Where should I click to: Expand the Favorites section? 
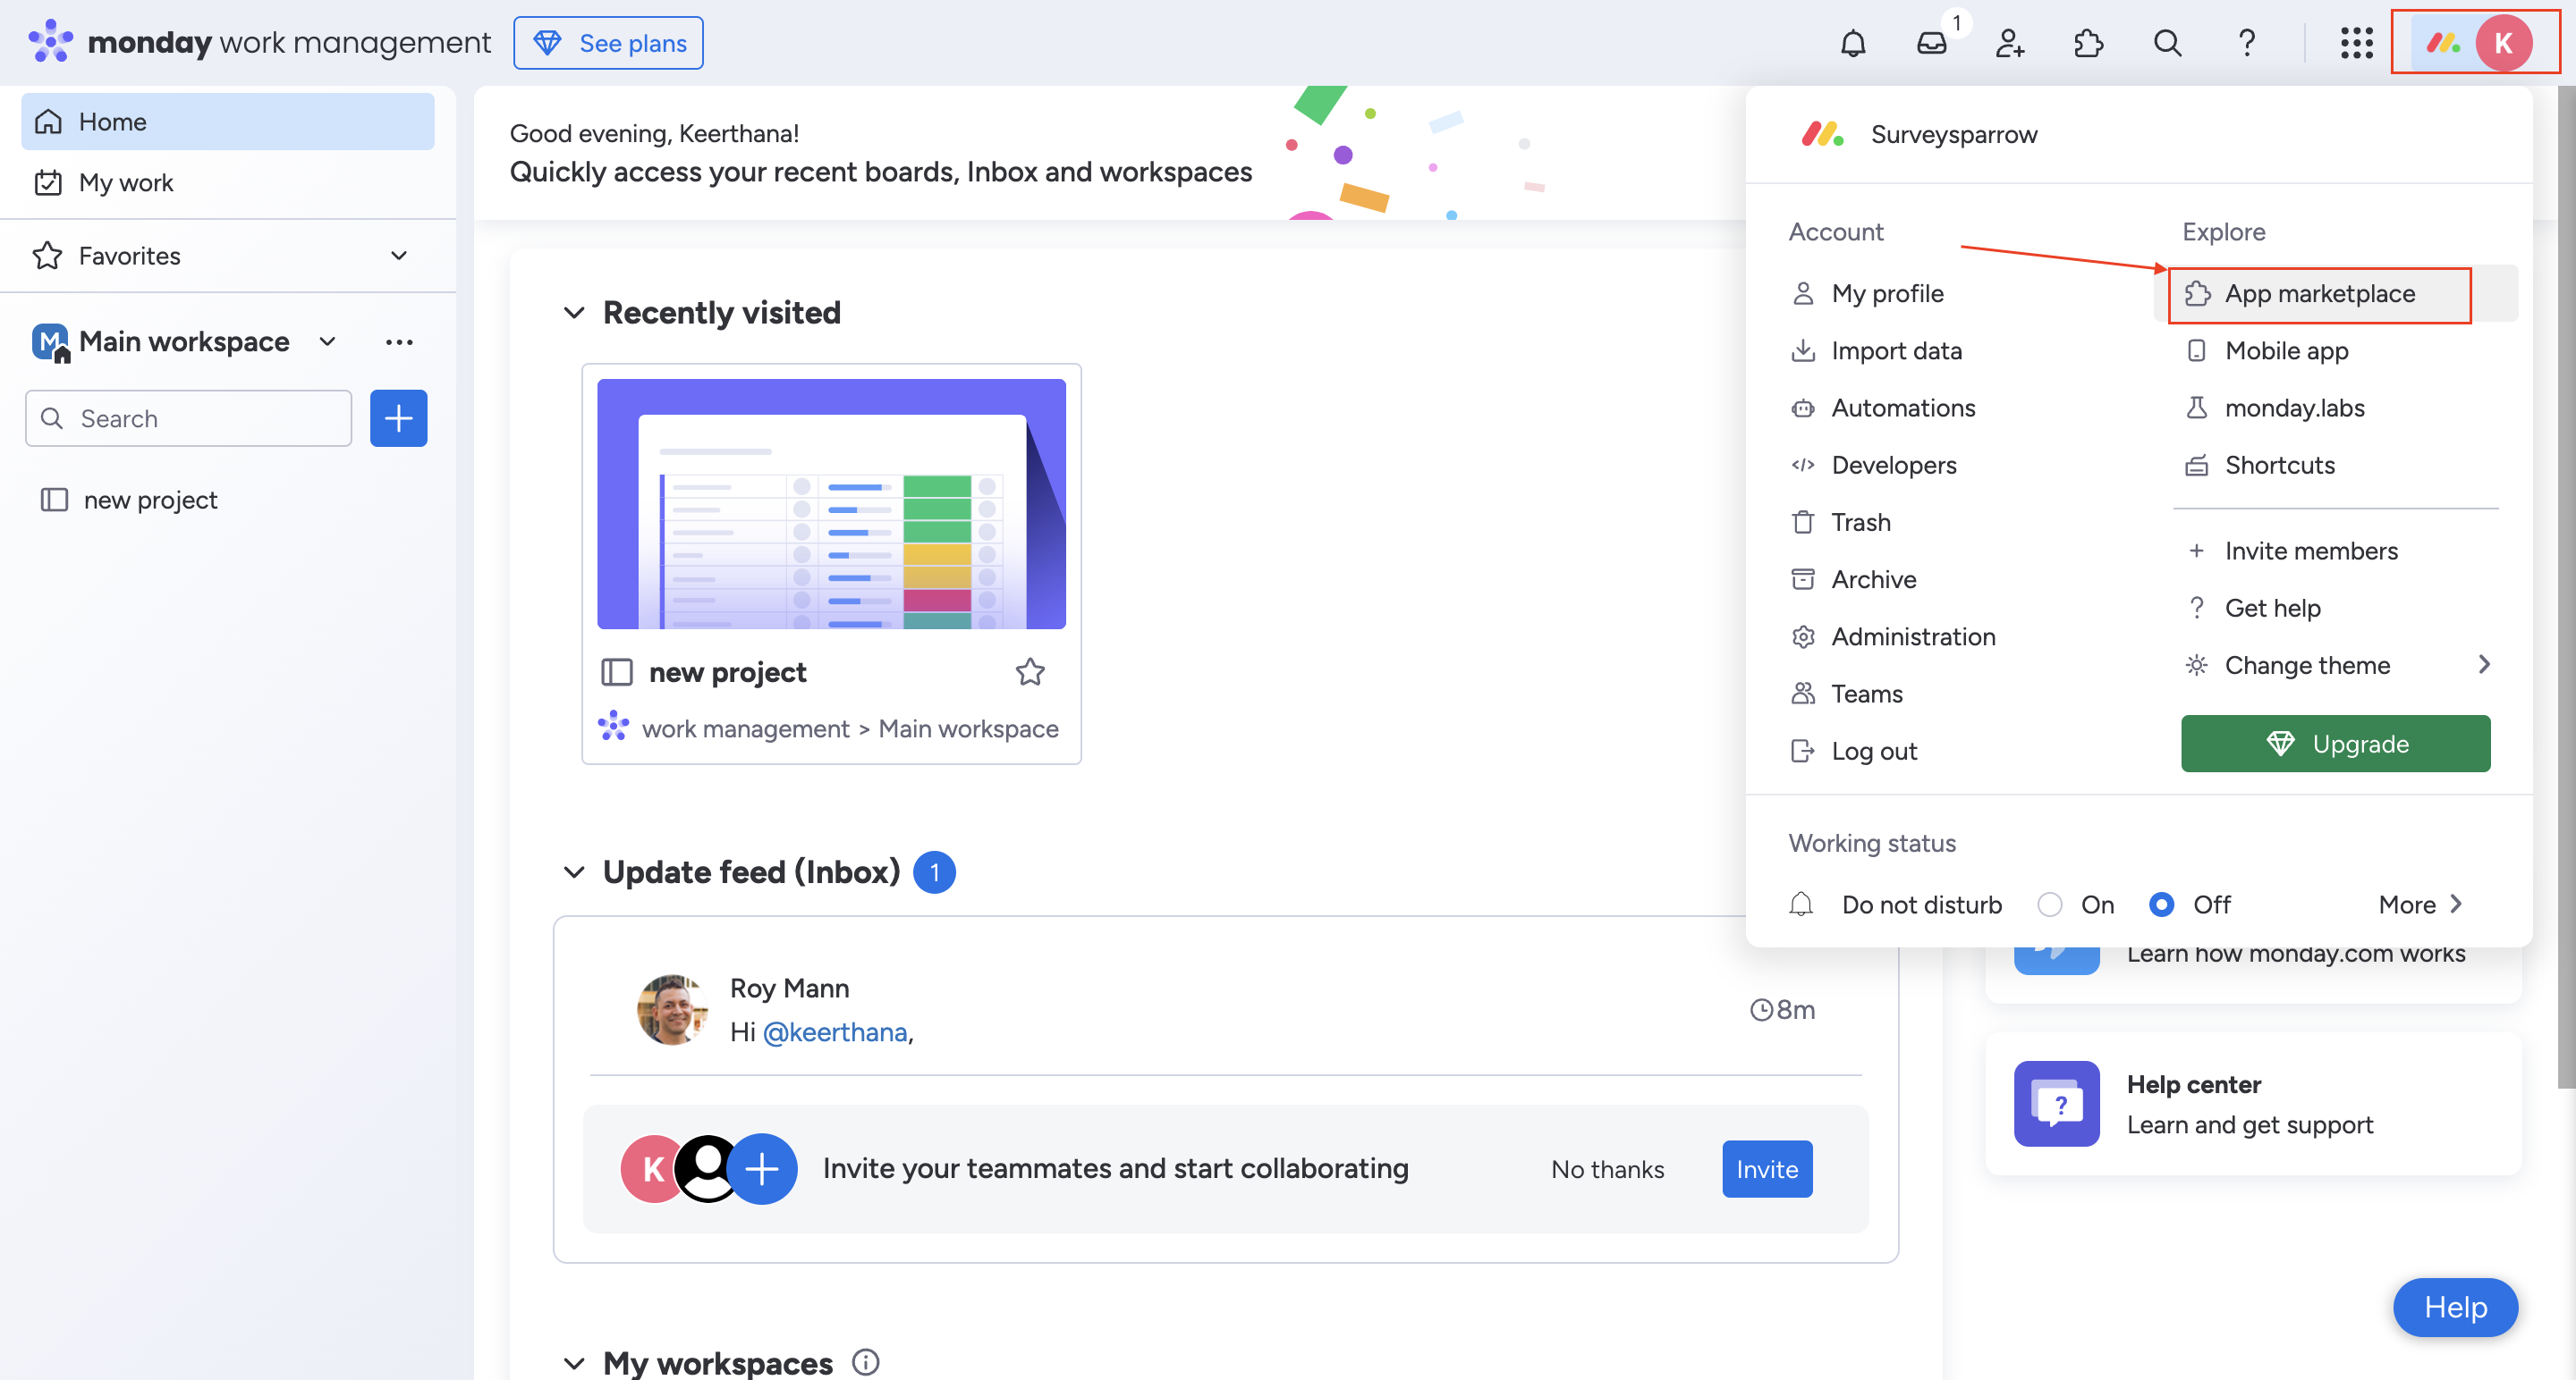(399, 256)
